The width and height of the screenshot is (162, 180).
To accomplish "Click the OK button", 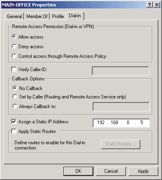I will (x=78, y=171).
